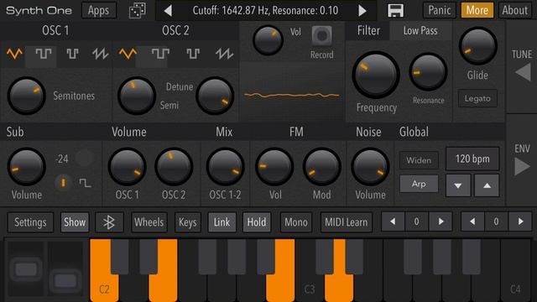537x302 pixels.
Task: Decrease second transpose value left arrow
Action: tap(472, 221)
